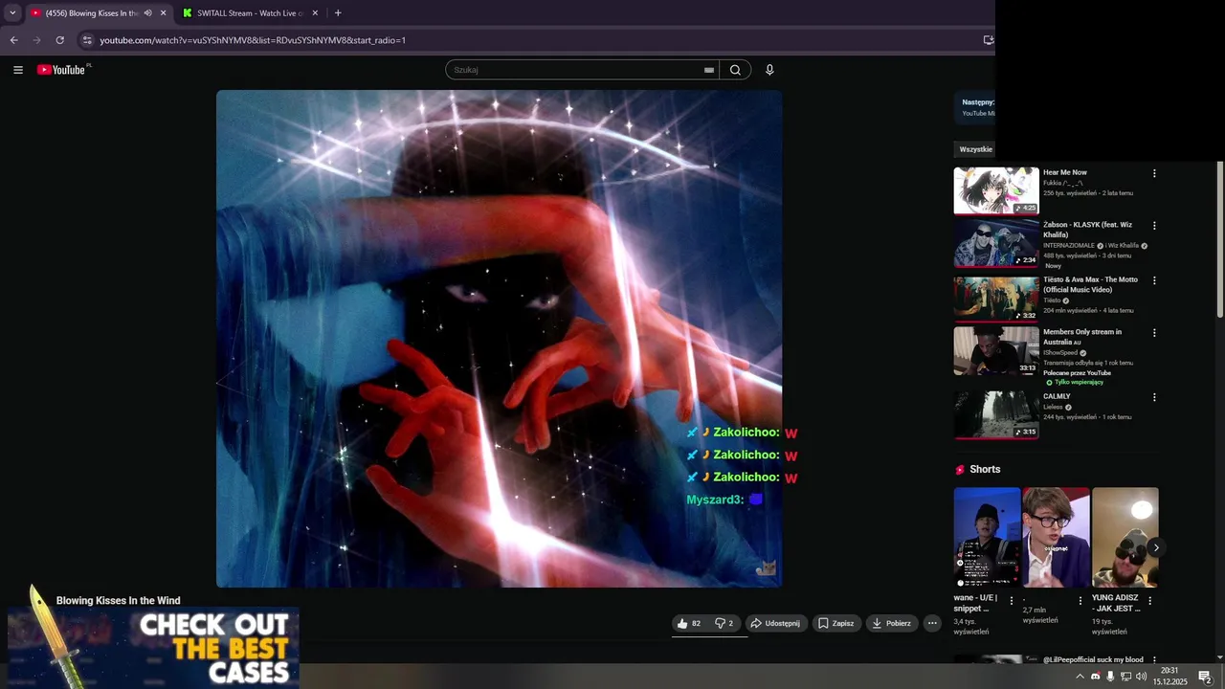The height and width of the screenshot is (689, 1225).
Task: Close the SWITALL Stream tab
Action: click(316, 13)
